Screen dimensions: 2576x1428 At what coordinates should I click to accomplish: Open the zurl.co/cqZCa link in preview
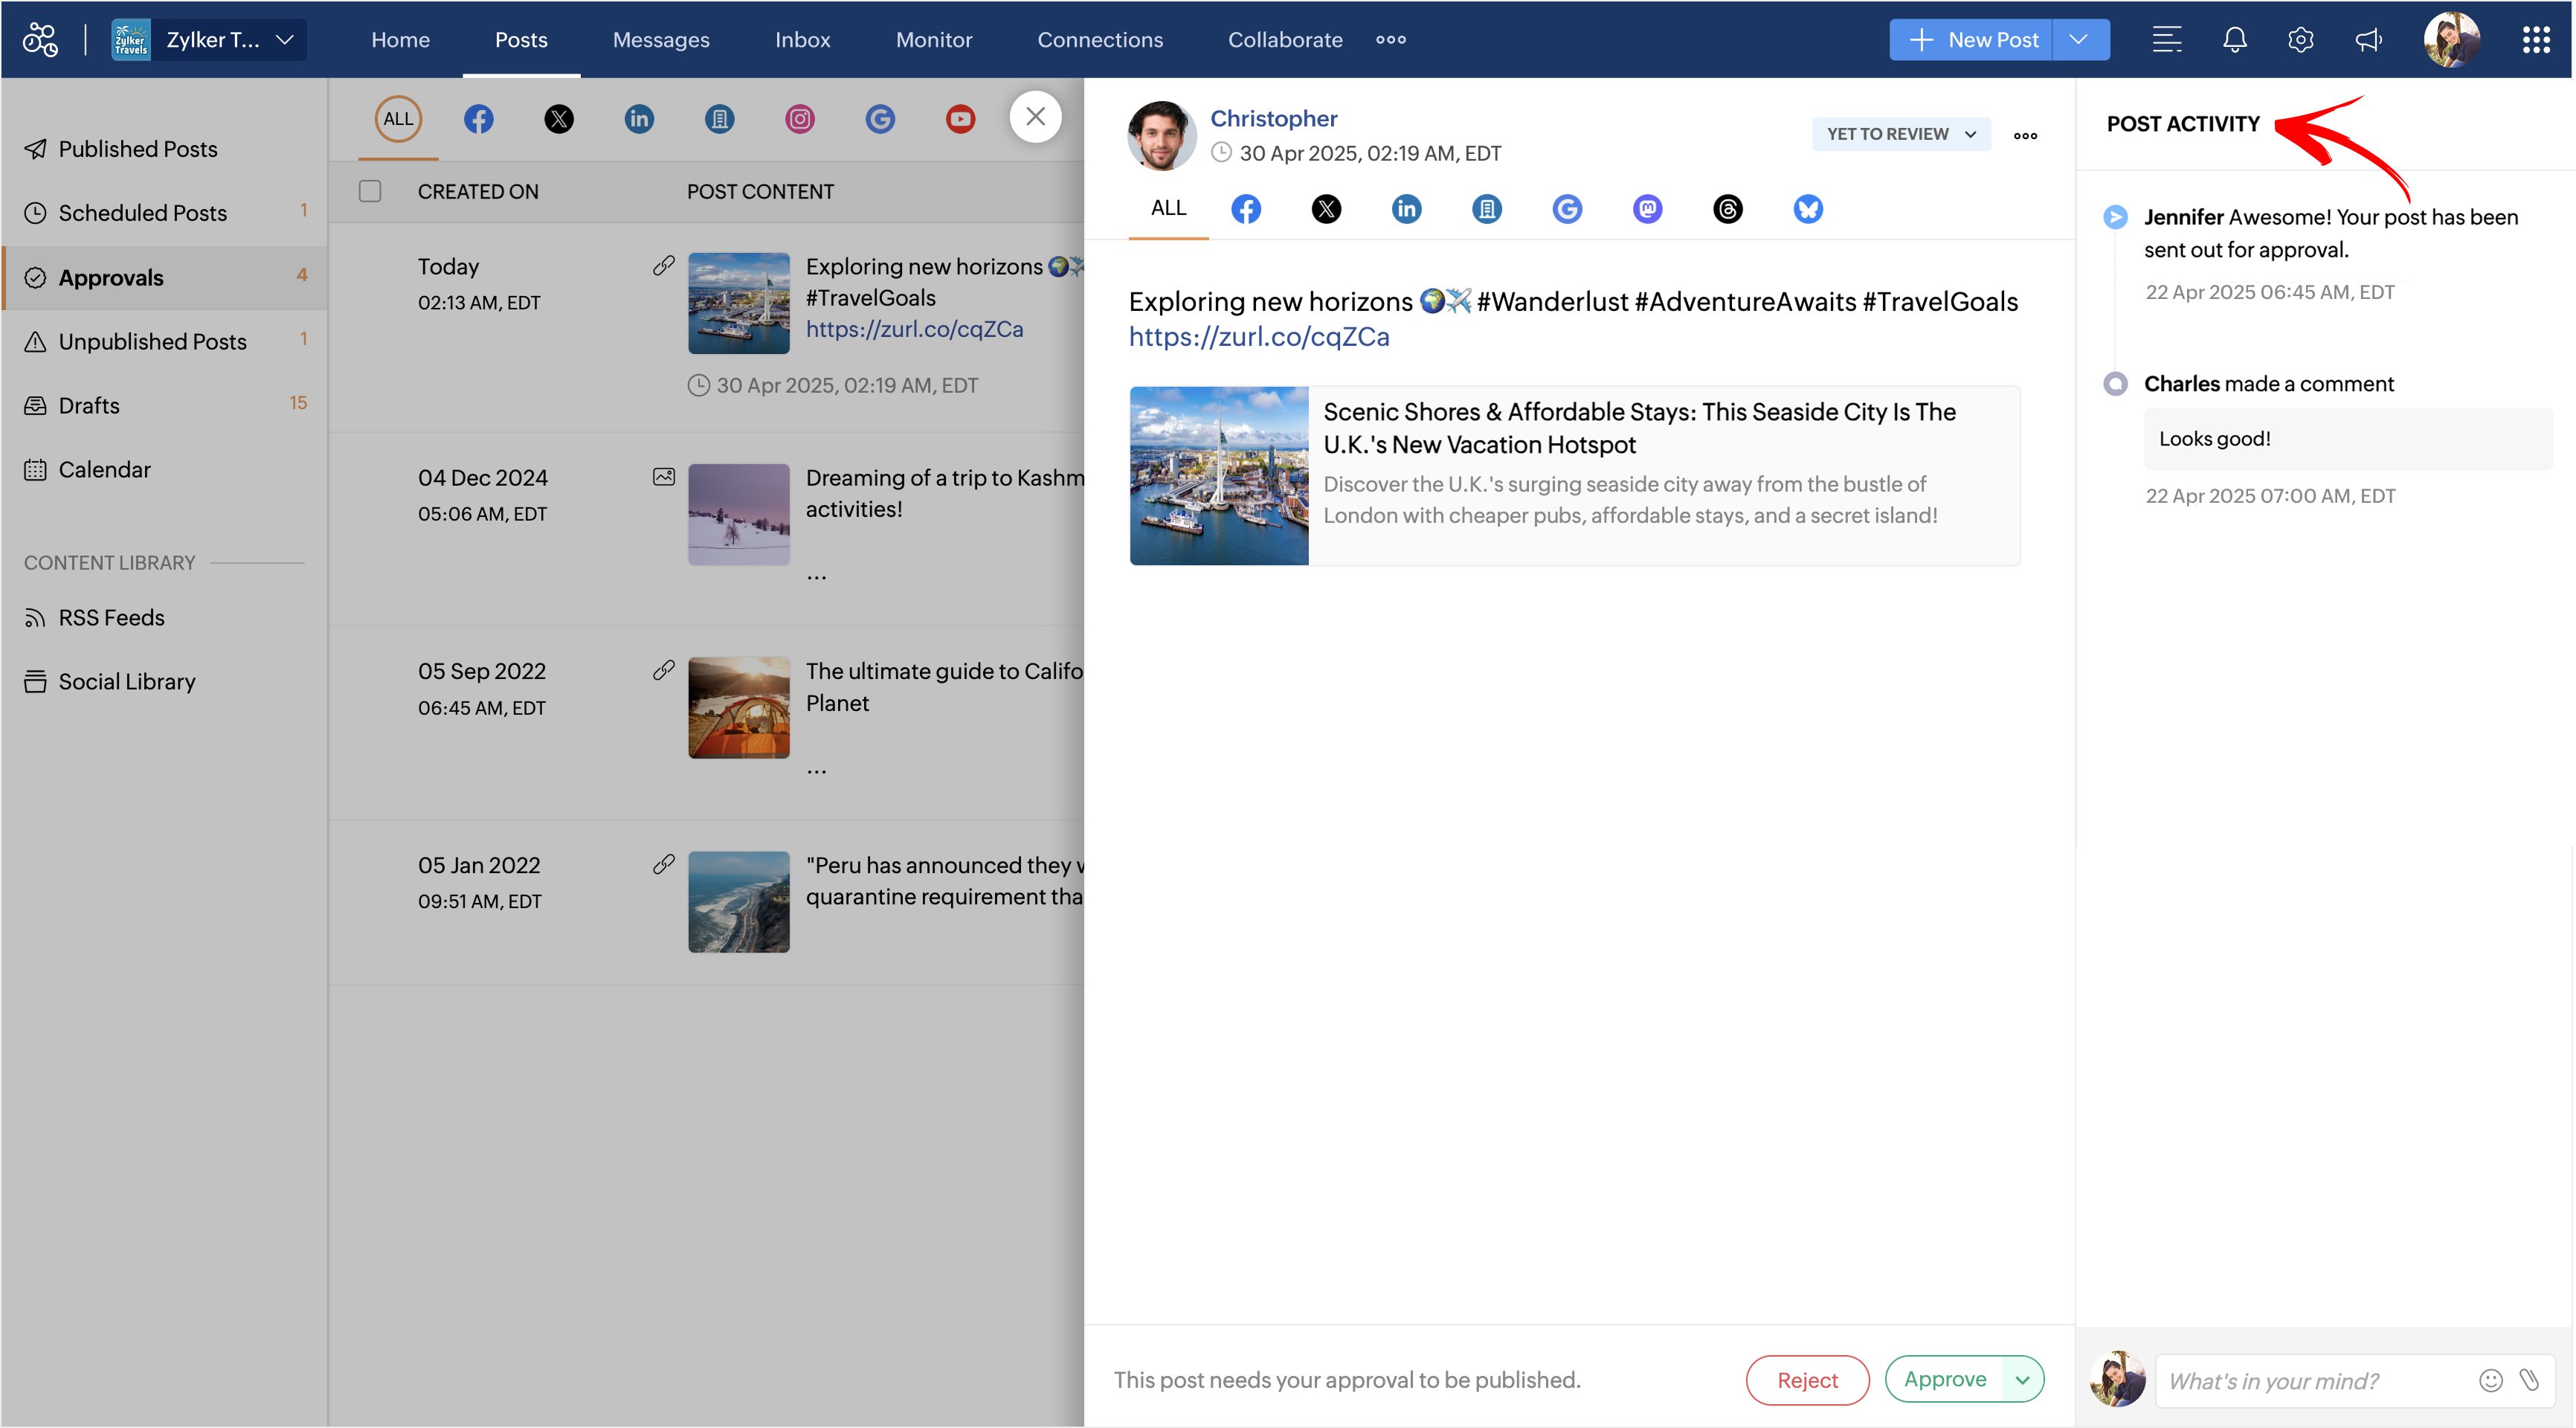1258,337
